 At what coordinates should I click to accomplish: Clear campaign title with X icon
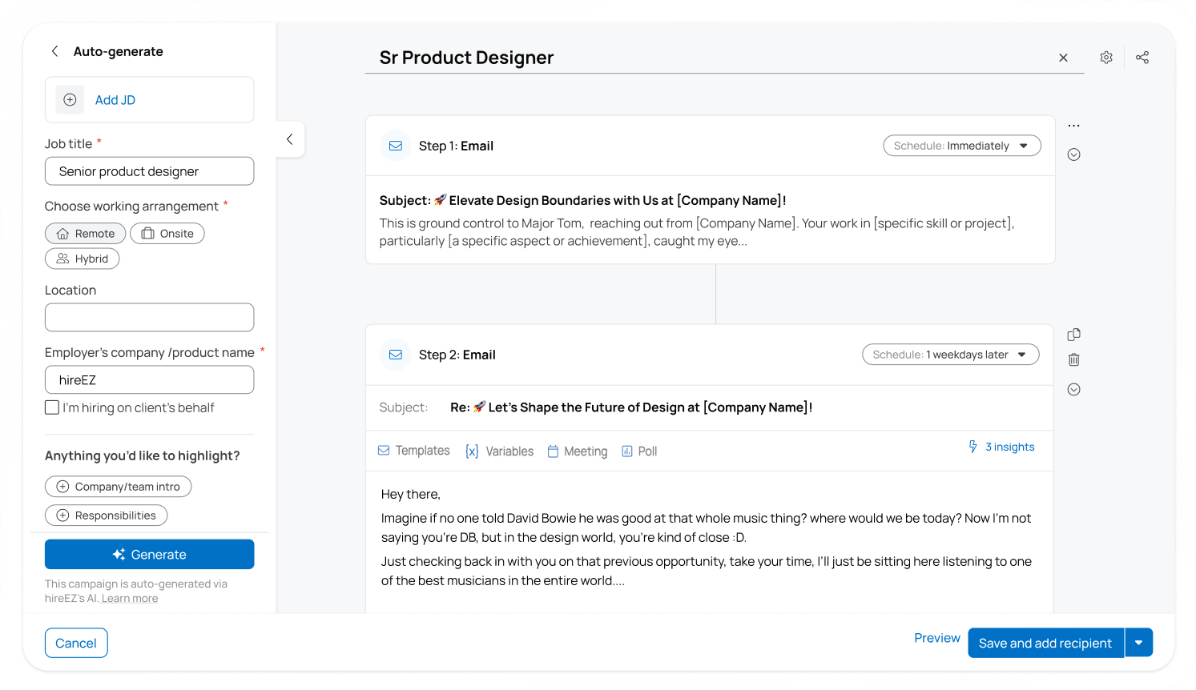coord(1063,58)
